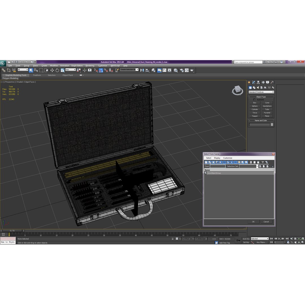Toggle the Angle Snap tool
The width and height of the screenshot is (305, 305).
101,70
